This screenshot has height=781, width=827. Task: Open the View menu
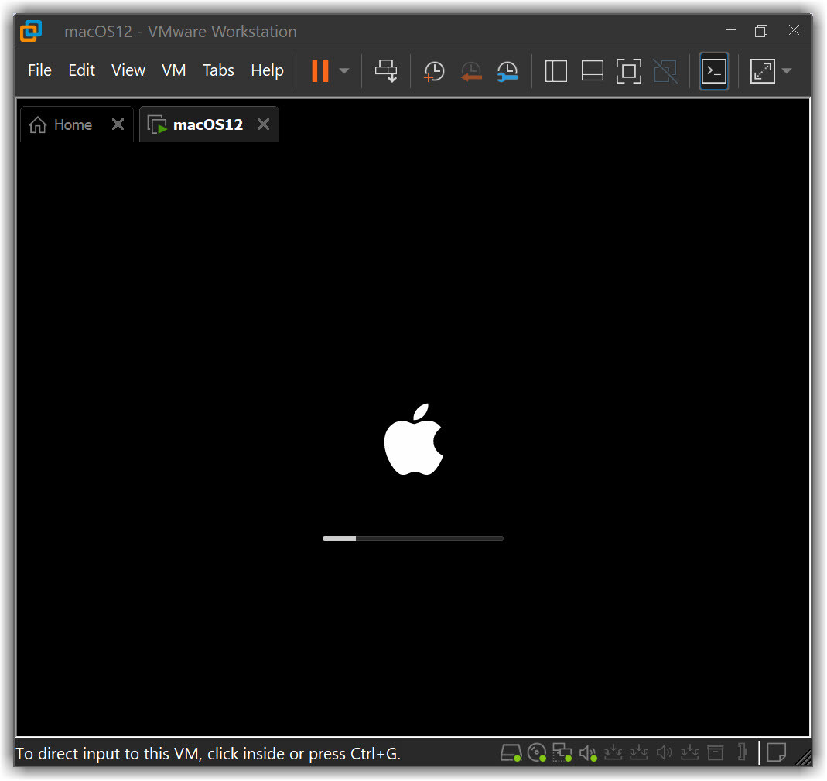tap(128, 70)
